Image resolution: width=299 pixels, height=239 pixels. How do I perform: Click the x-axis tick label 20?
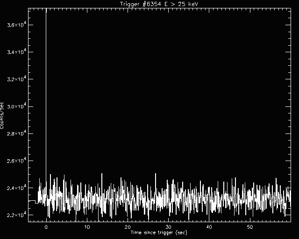click(x=128, y=227)
